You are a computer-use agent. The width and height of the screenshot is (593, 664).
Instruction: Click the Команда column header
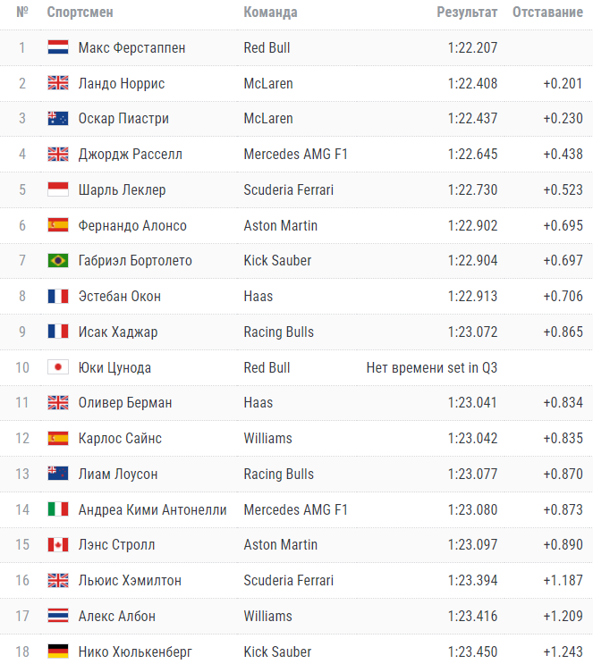coord(270,13)
